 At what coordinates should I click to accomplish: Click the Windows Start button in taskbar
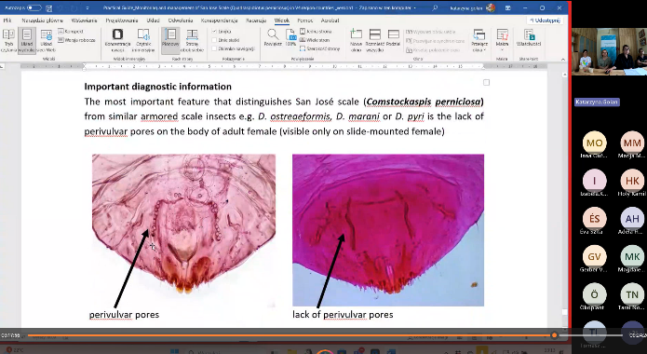coord(174,351)
